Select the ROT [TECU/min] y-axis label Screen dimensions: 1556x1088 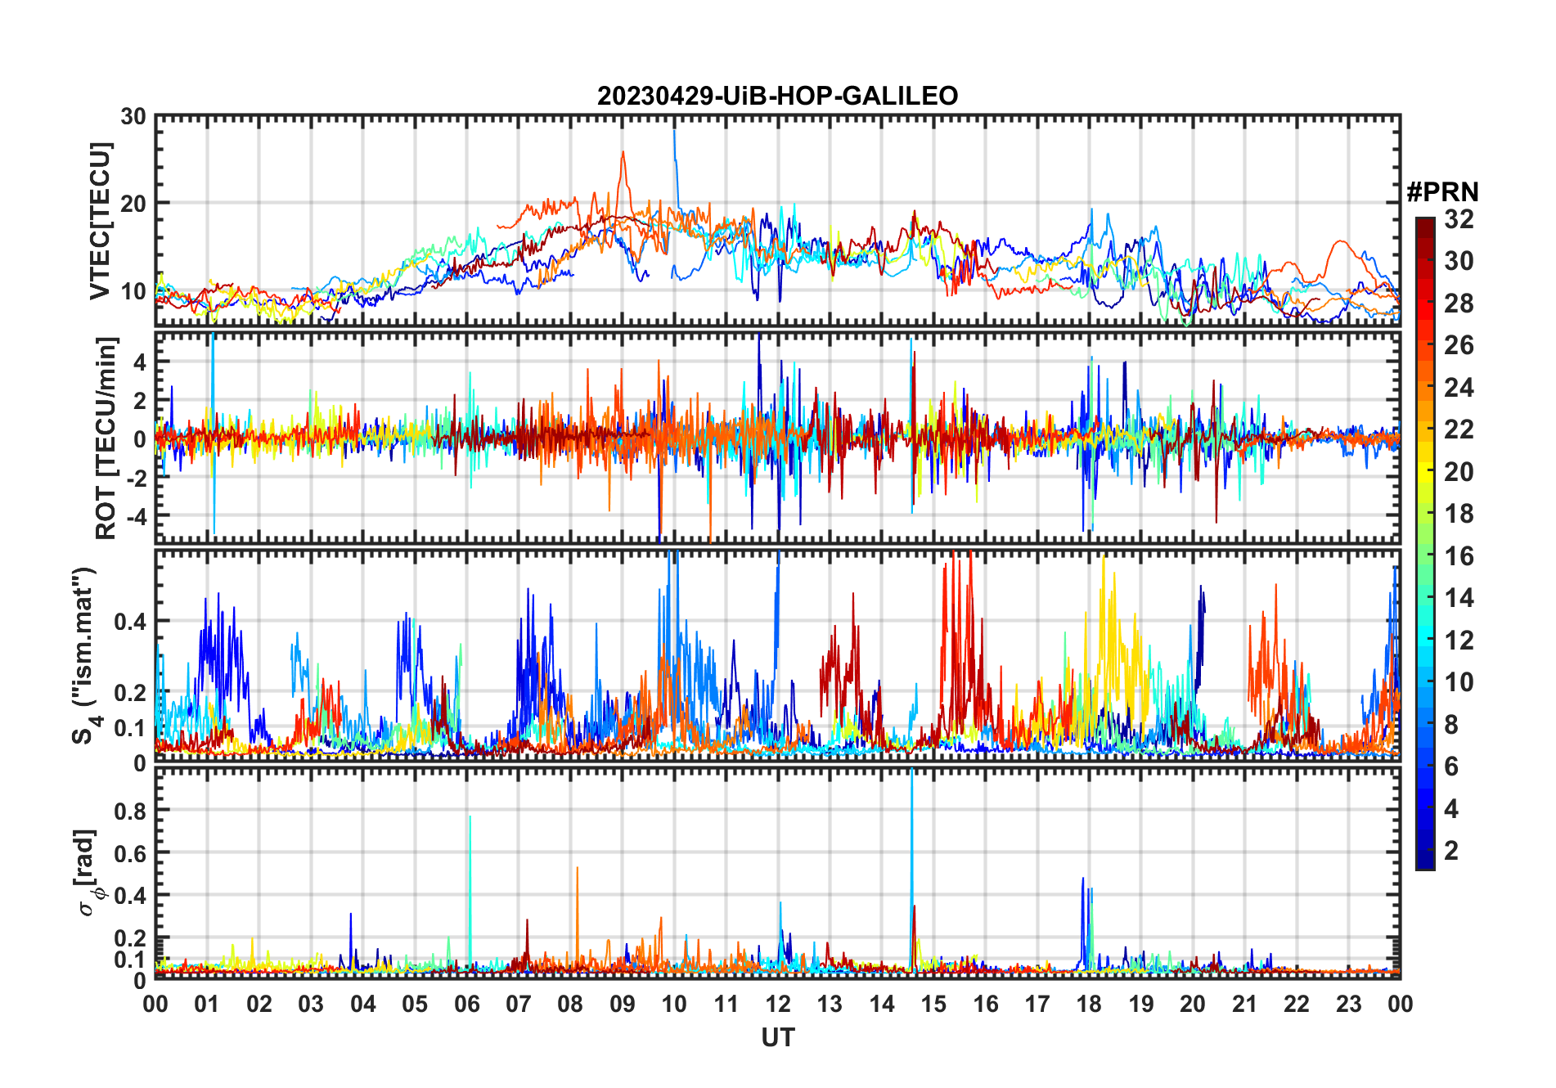(x=106, y=438)
